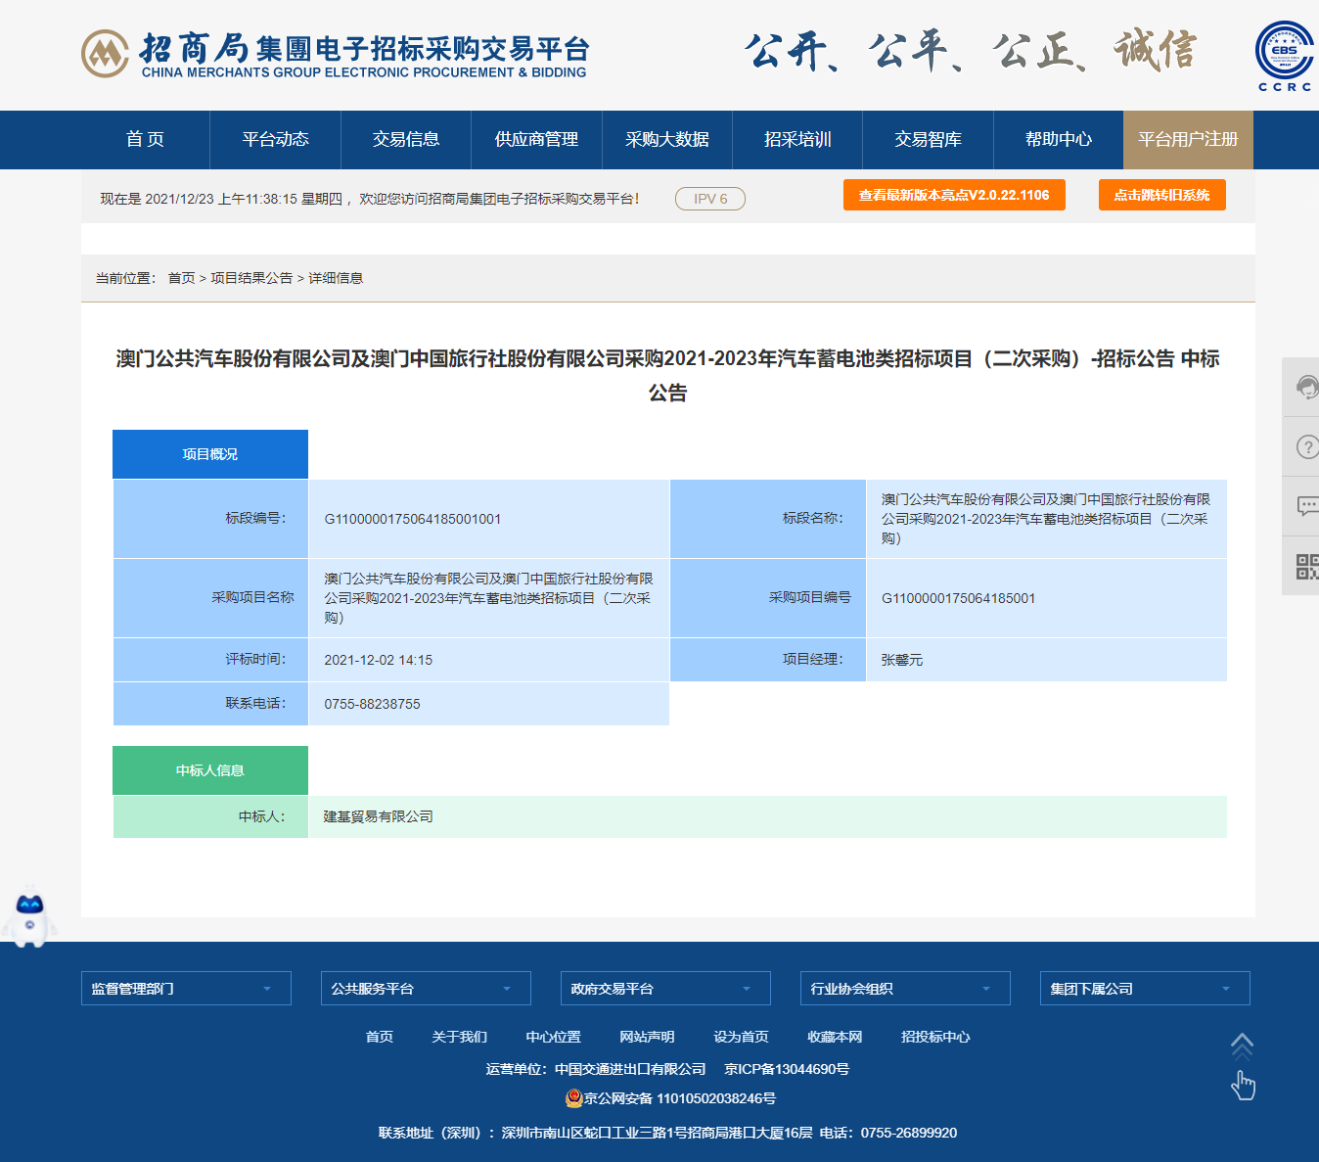Select the 平台用户注册 menu tab

pyautogui.click(x=1188, y=140)
